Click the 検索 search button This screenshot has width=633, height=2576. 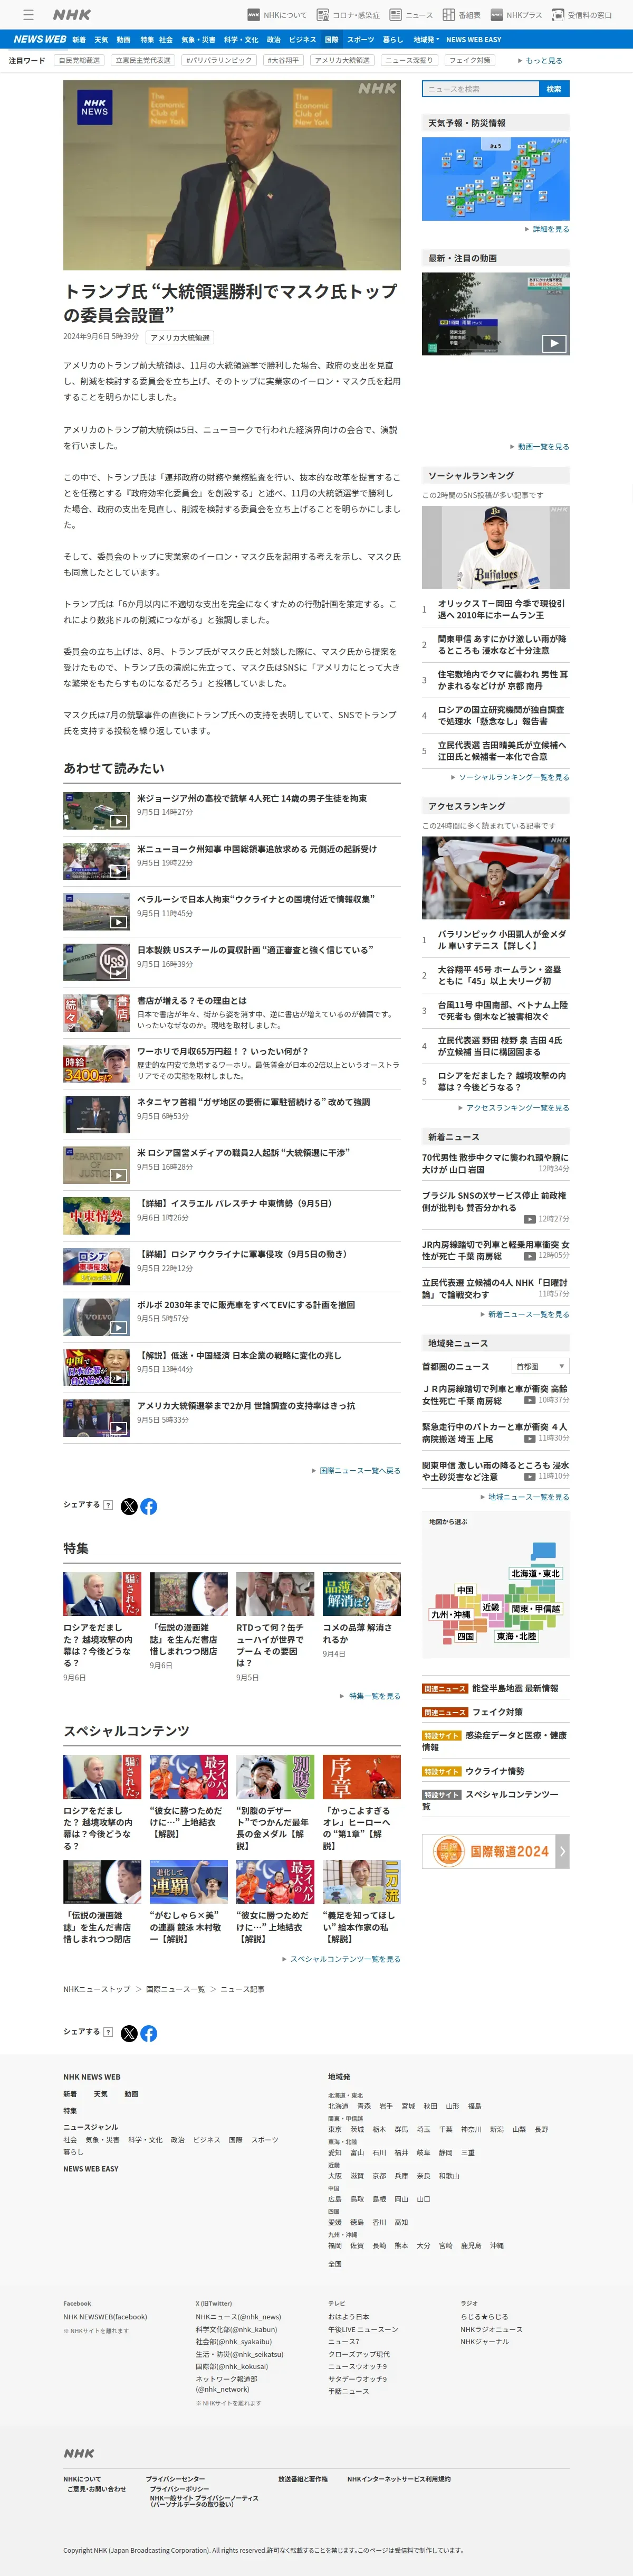(553, 89)
